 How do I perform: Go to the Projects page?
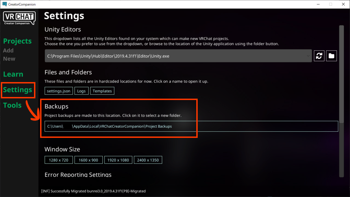coord(17,41)
